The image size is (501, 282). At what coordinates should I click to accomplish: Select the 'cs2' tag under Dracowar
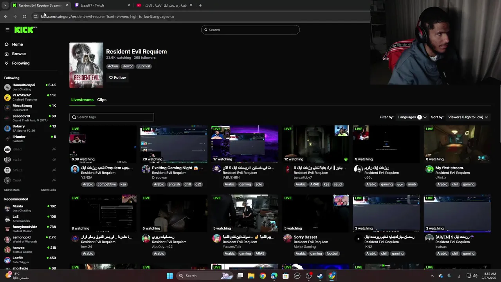tap(198, 184)
